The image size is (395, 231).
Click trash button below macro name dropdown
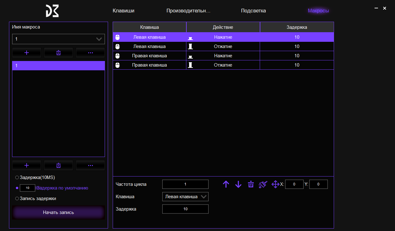(x=59, y=53)
